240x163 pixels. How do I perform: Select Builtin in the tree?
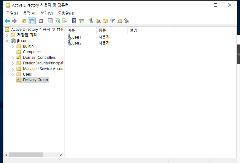28,46
